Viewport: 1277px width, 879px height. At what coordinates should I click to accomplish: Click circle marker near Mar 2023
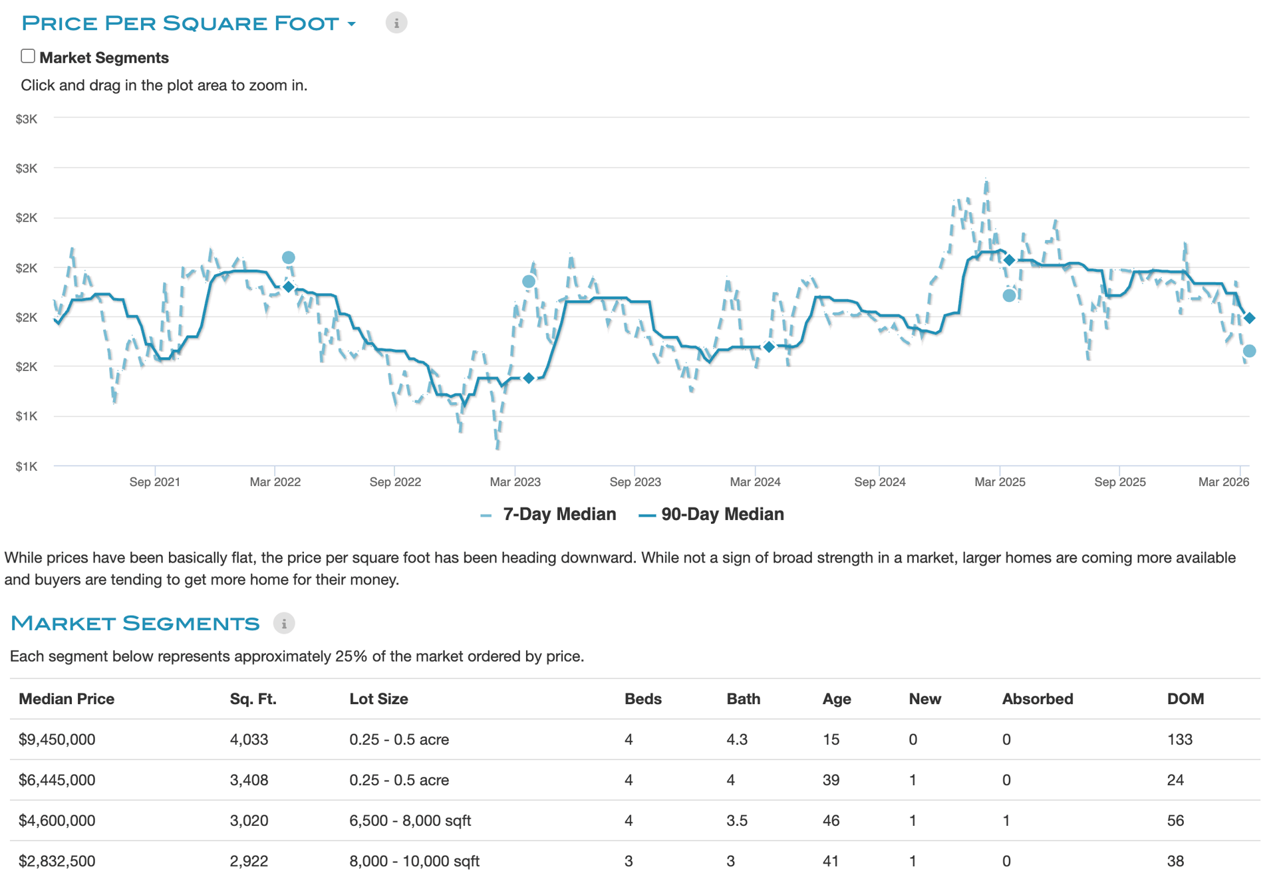(529, 281)
